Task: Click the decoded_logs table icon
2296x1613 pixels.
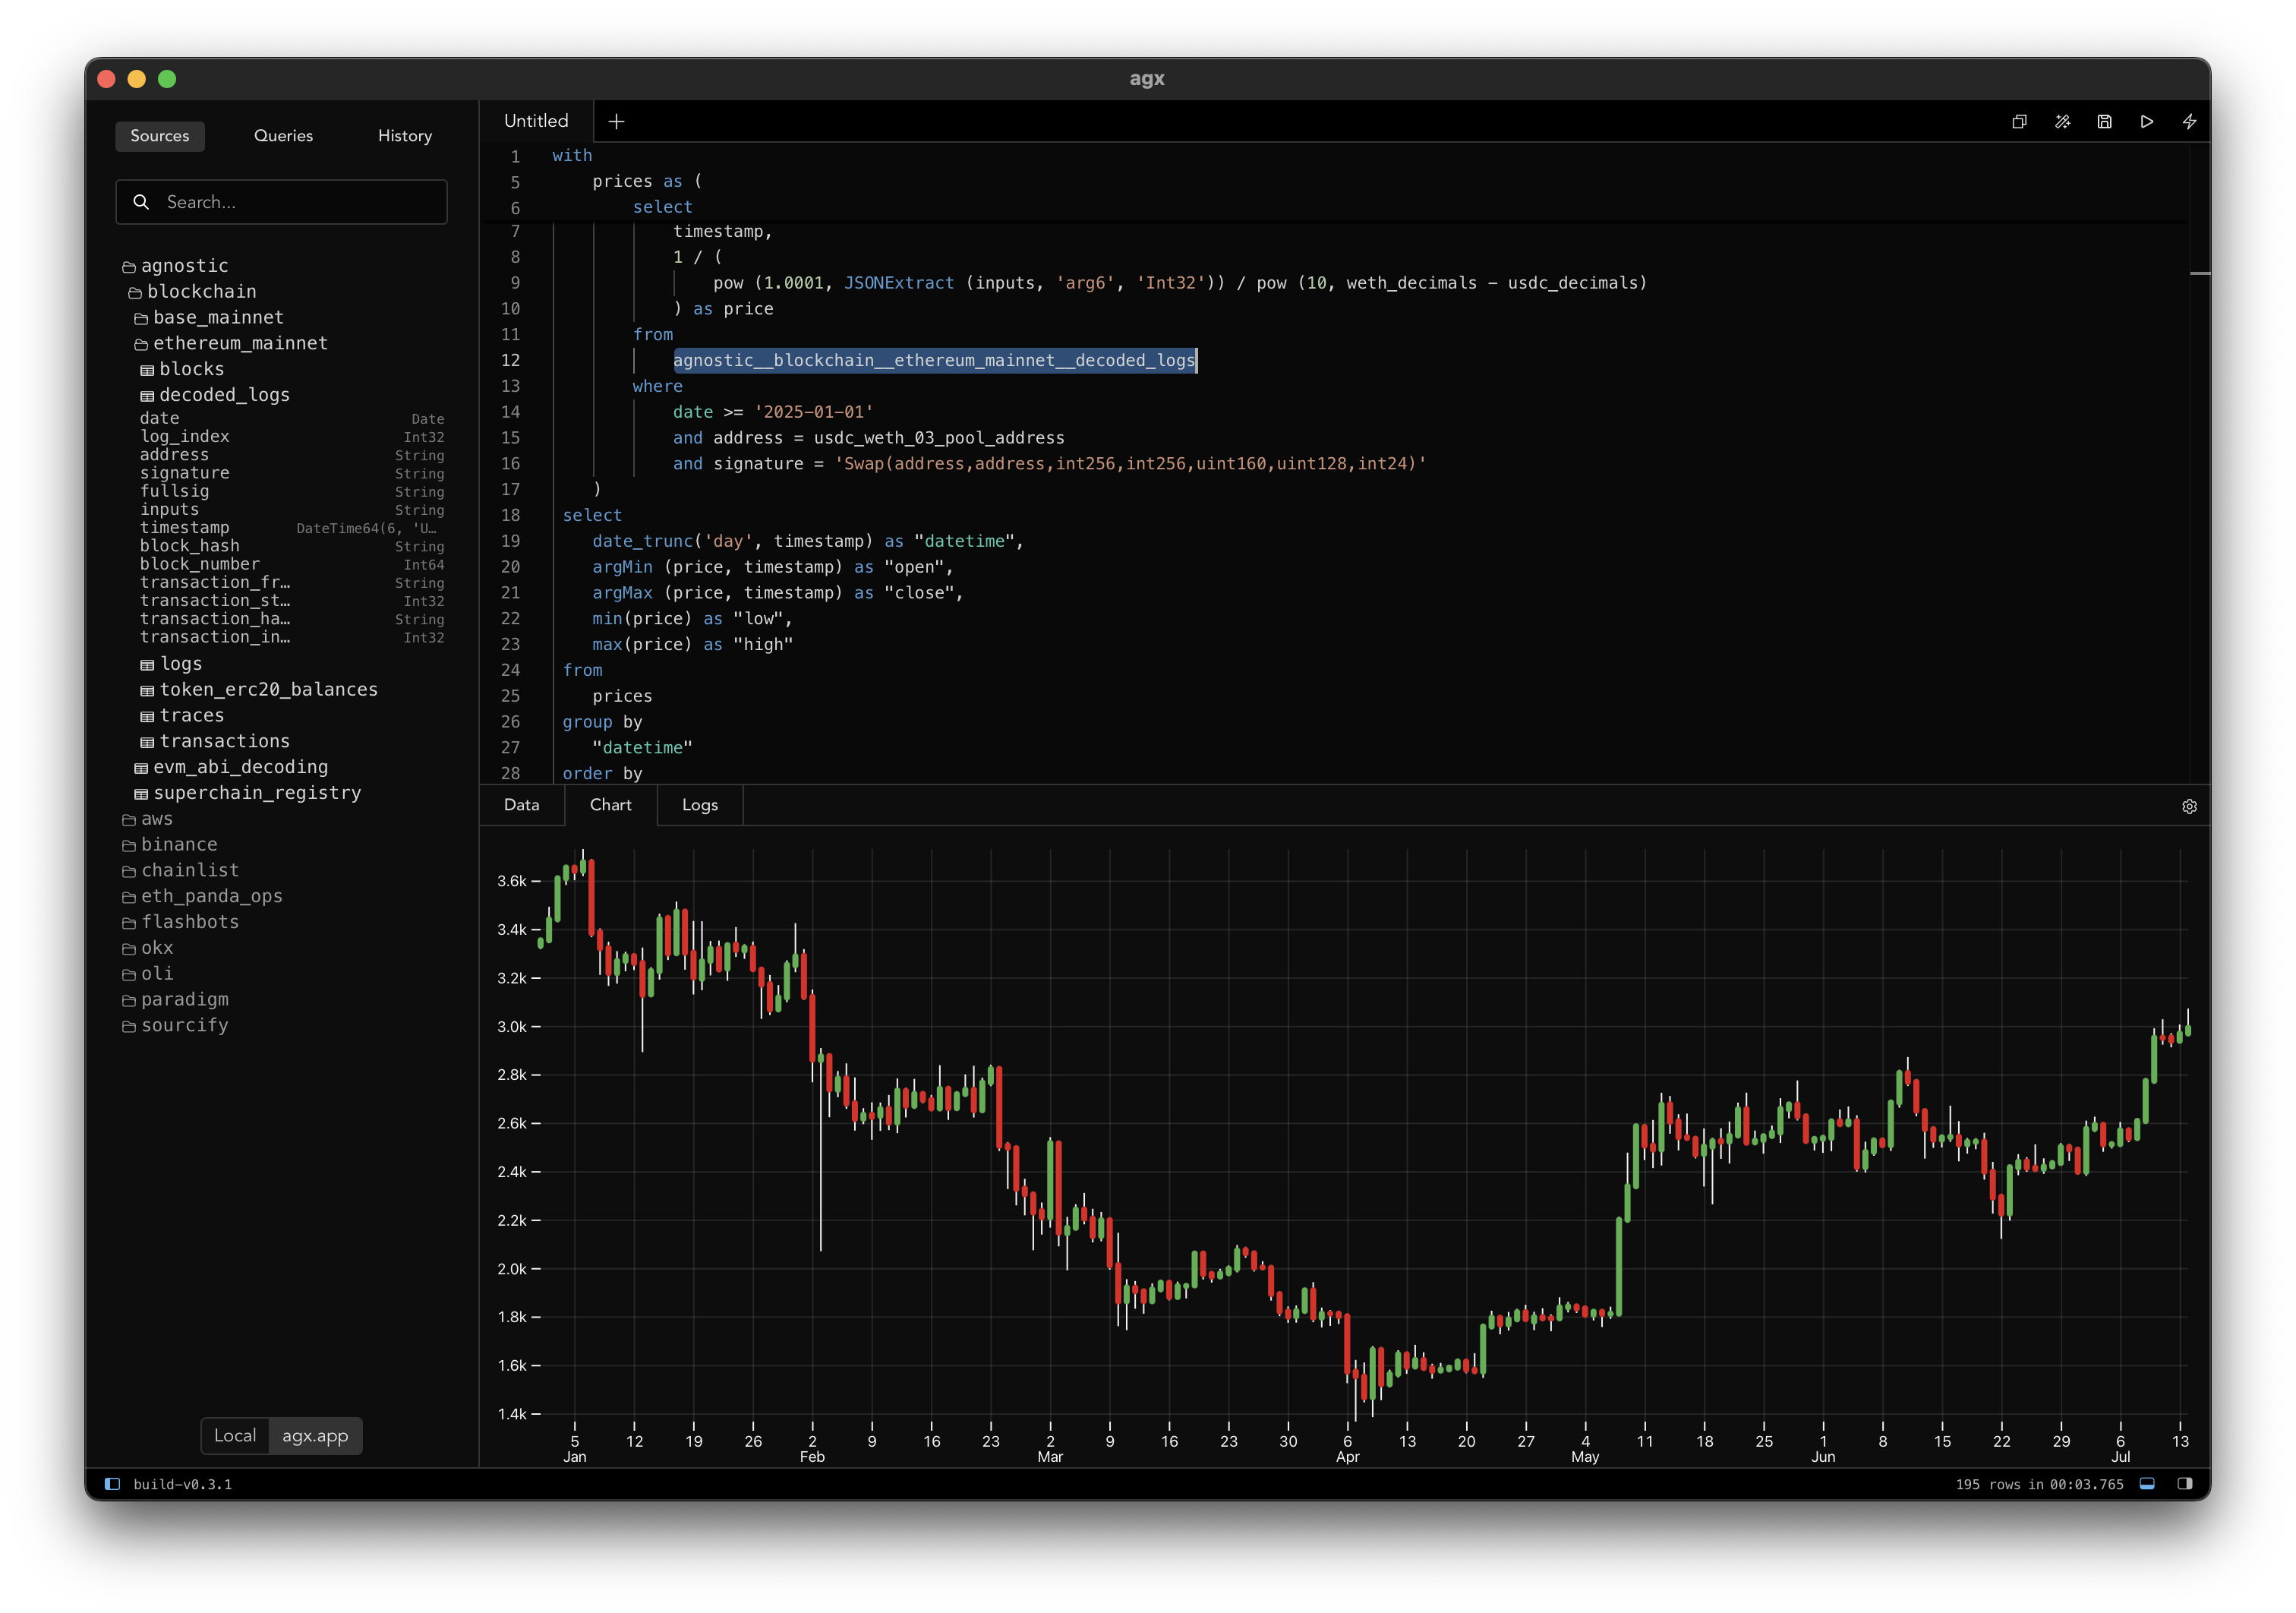Action: click(147, 396)
